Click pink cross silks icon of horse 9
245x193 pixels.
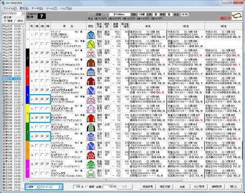91,109
